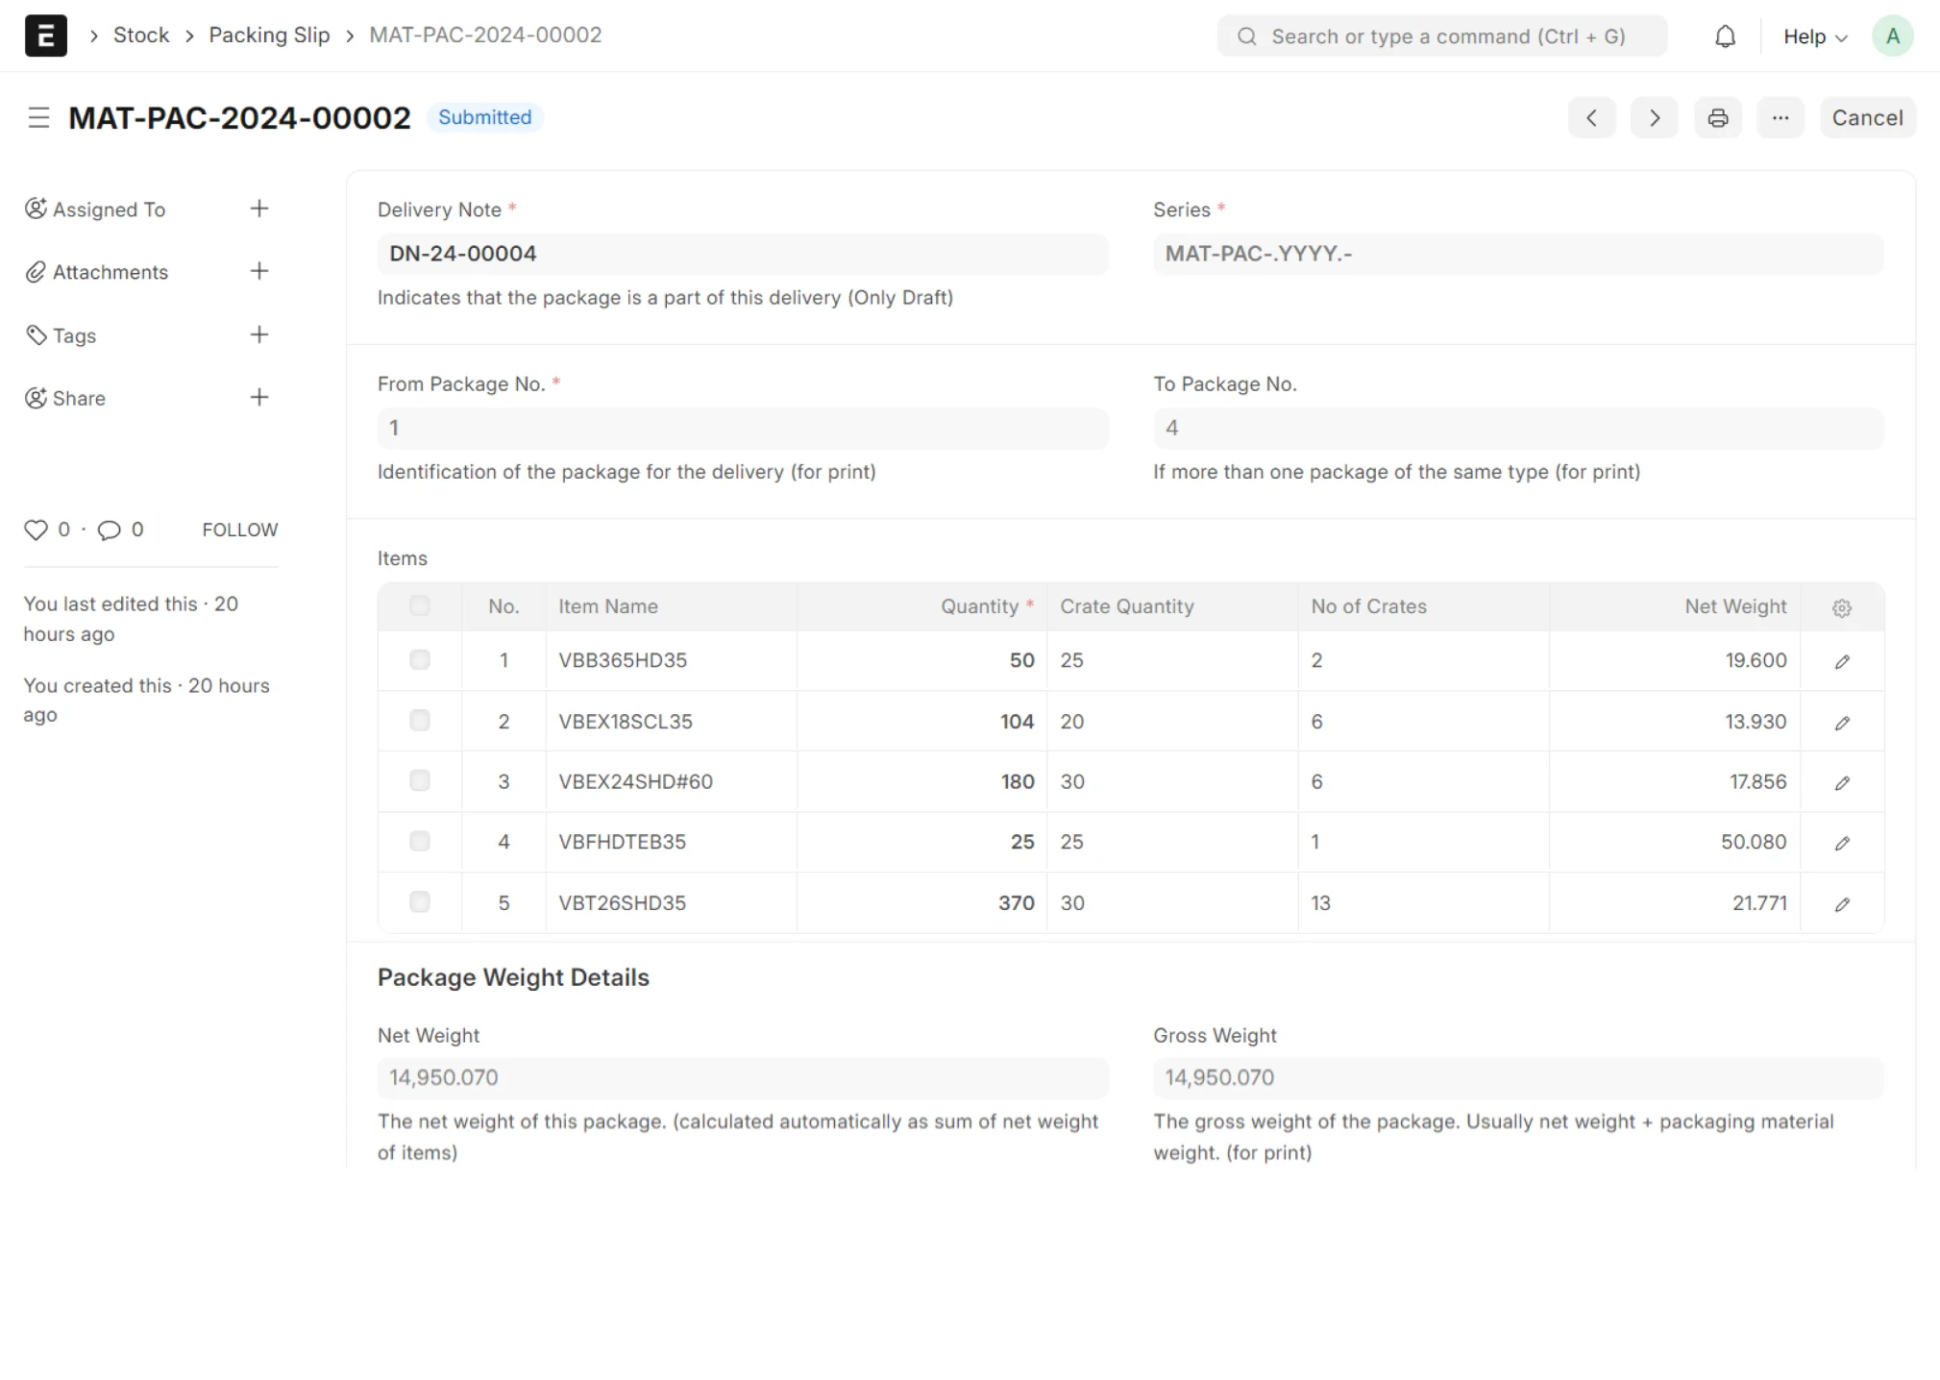This screenshot has width=1940, height=1380.
Task: Go to home via app logo
Action: point(45,37)
